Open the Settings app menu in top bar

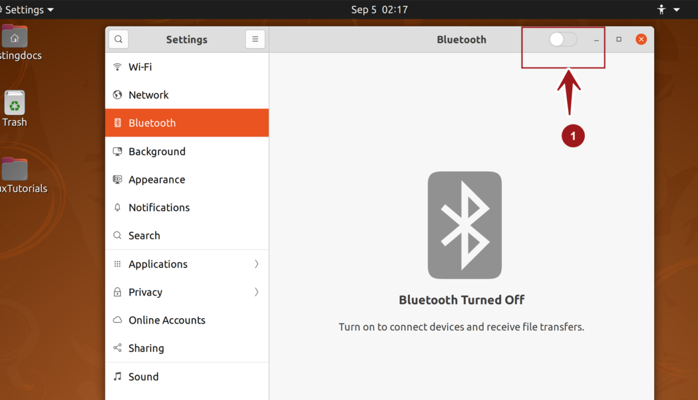click(x=29, y=10)
